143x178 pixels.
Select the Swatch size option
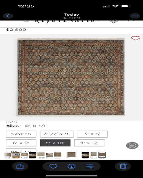coord(21,134)
